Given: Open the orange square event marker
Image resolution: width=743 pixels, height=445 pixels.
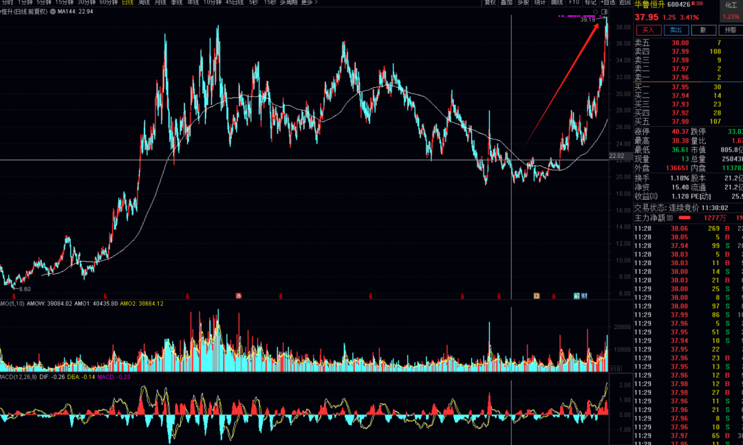Looking at the screenshot, I should pyautogui.click(x=537, y=296).
